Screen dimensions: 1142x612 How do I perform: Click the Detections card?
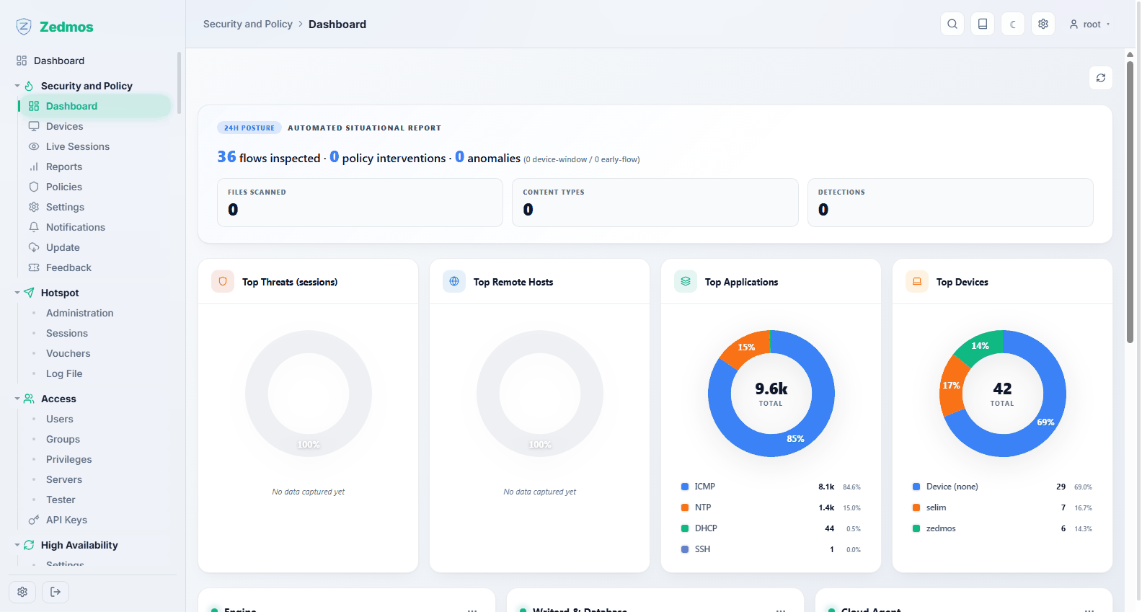(x=950, y=203)
